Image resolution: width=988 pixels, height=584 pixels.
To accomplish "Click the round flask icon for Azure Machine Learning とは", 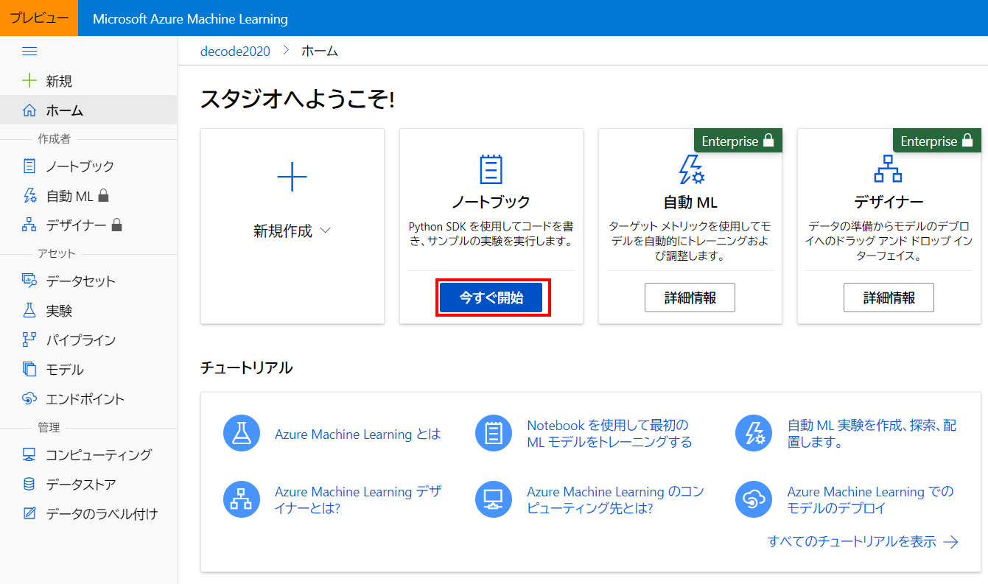I will pyautogui.click(x=242, y=433).
